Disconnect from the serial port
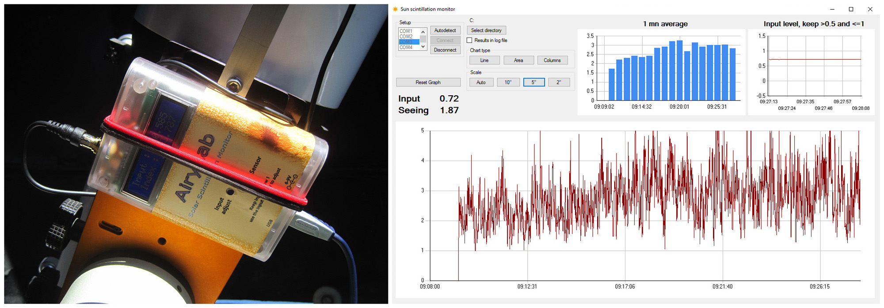 coord(445,50)
